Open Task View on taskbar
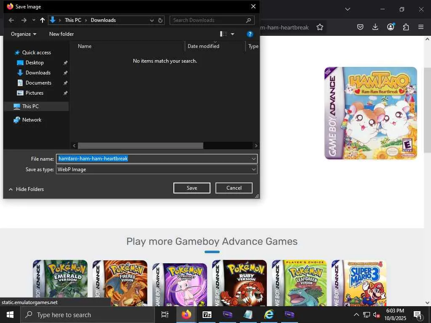 (165, 315)
